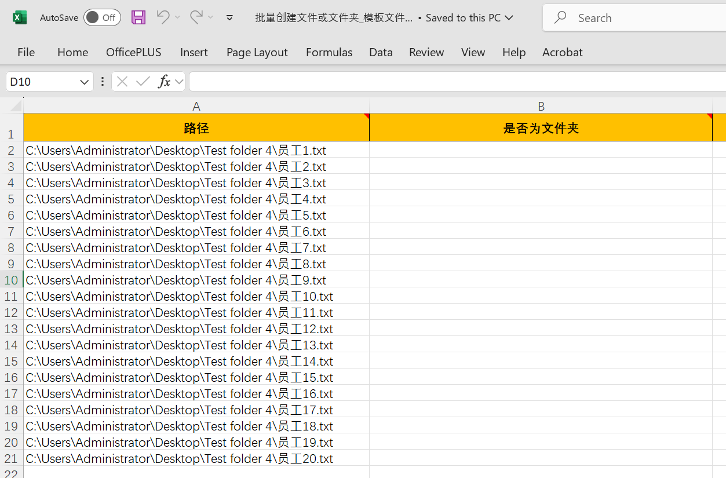The height and width of the screenshot is (478, 726).
Task: Open the Name Box dropdown
Action: 83,81
